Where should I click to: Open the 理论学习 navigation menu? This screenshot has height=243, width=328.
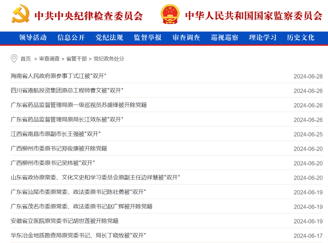coord(263,37)
